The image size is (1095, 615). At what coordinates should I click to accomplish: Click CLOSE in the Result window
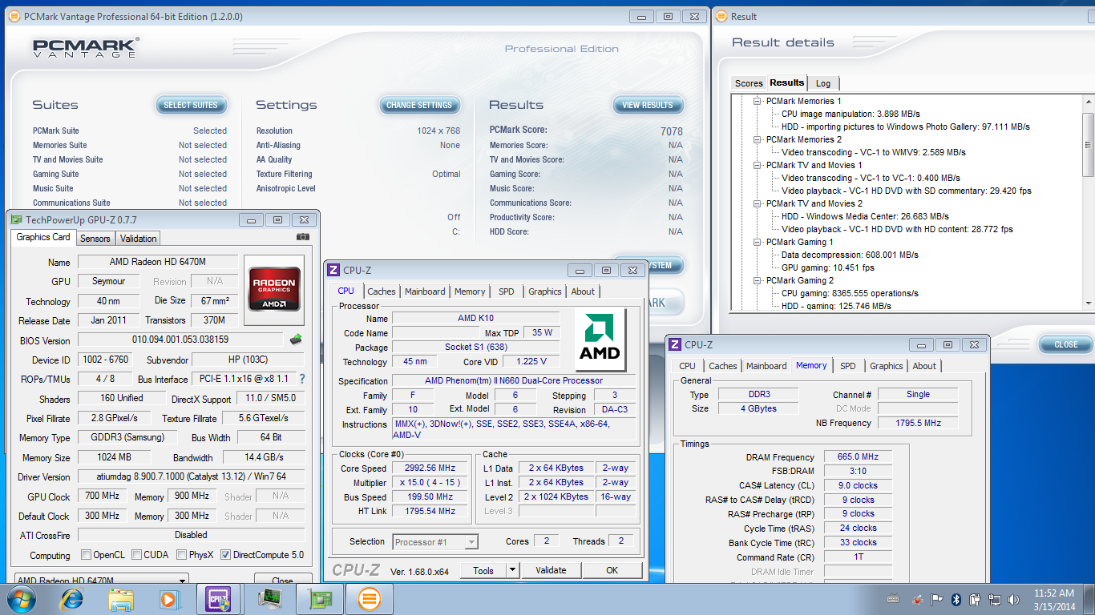pyautogui.click(x=1066, y=344)
